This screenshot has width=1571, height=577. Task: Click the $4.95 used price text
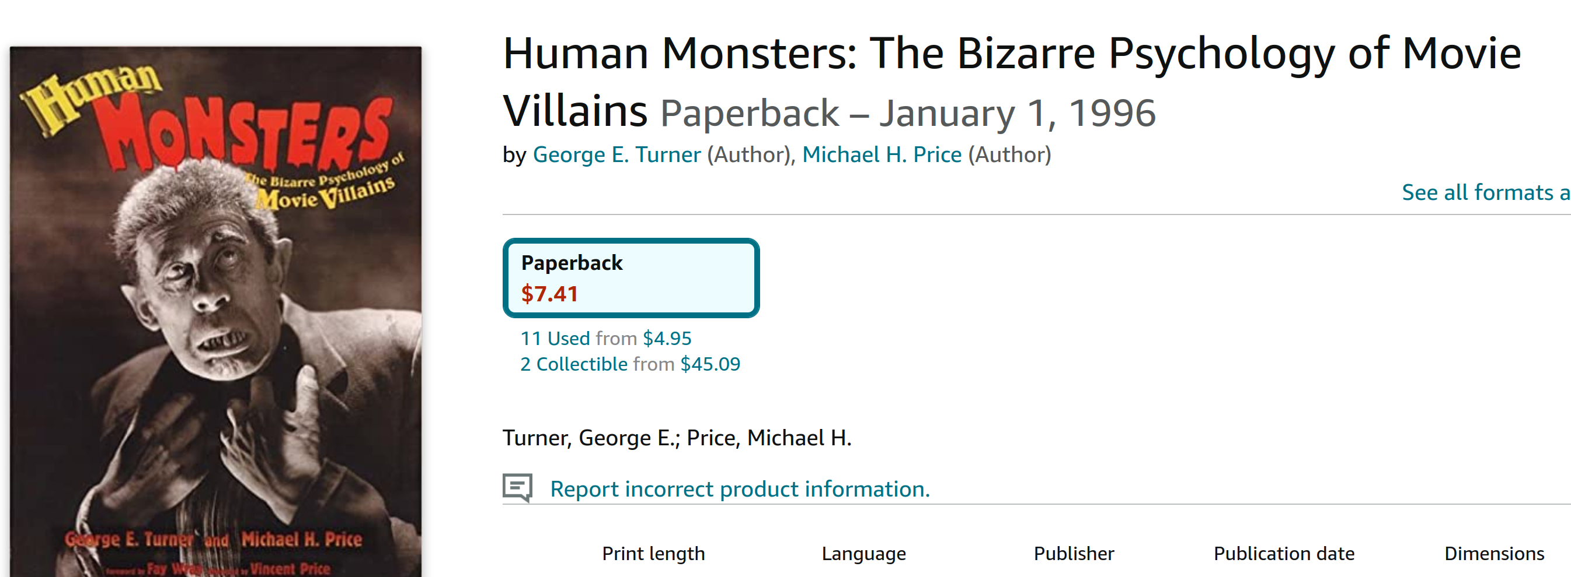pyautogui.click(x=667, y=339)
